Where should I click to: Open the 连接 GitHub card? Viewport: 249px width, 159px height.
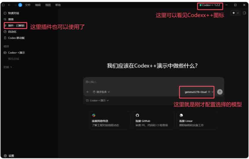click(153, 121)
